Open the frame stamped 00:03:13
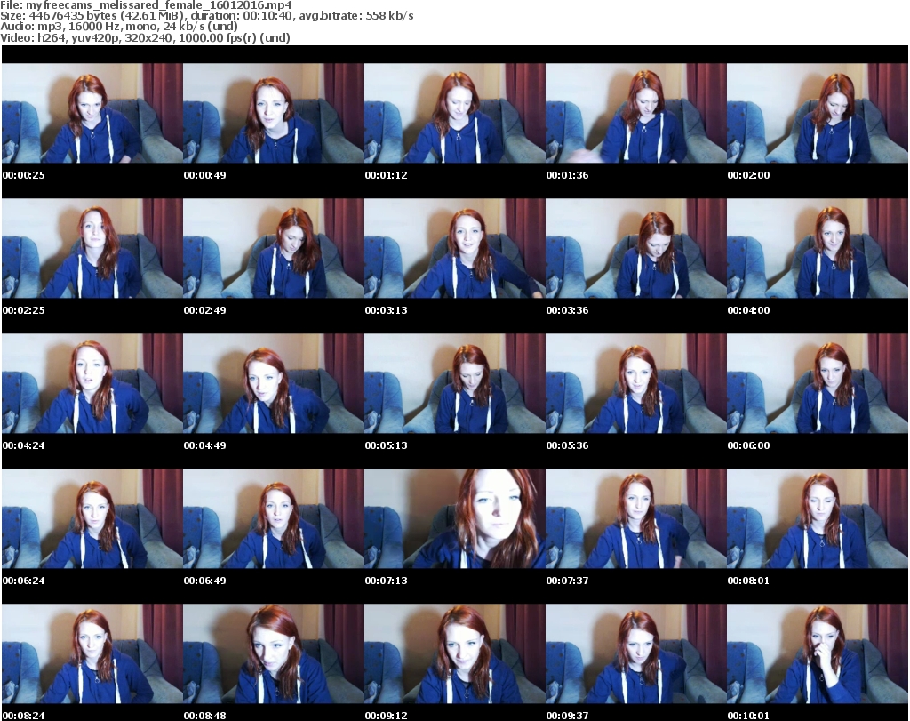The image size is (910, 721). [x=455, y=248]
